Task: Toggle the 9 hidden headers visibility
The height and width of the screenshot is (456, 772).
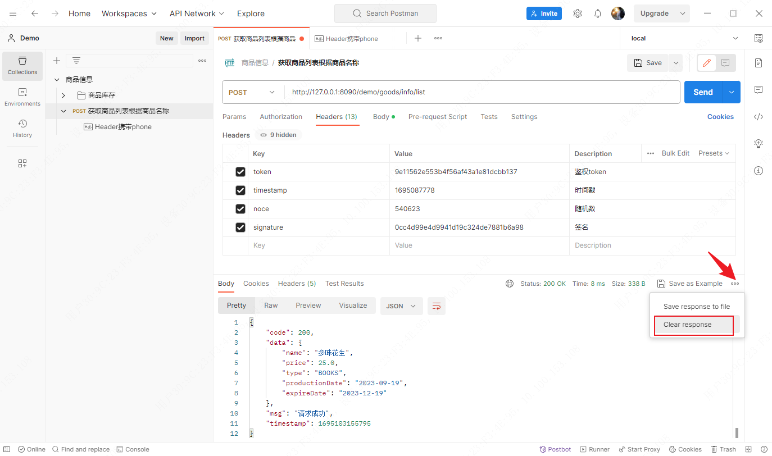Action: [278, 135]
